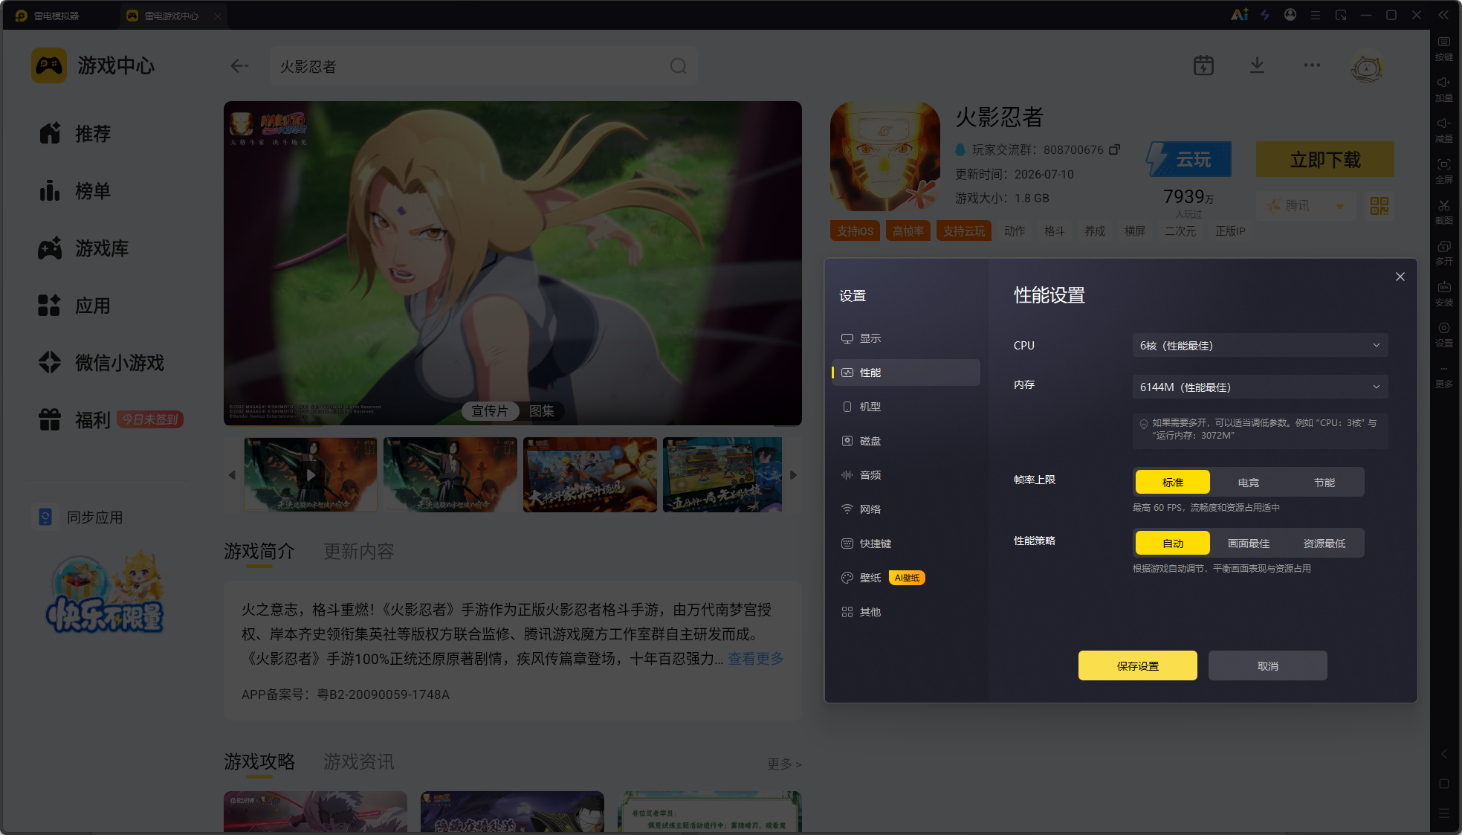Select 节能 frame rate limit
The image size is (1462, 835).
tap(1324, 483)
